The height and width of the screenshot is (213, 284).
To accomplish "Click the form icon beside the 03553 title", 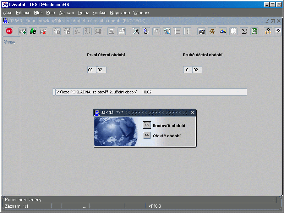I will point(6,21).
